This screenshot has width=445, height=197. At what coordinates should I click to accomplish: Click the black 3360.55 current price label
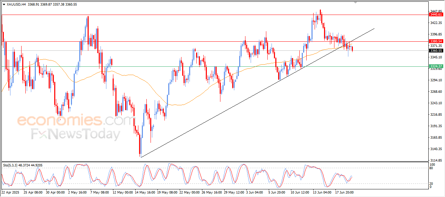(436, 51)
